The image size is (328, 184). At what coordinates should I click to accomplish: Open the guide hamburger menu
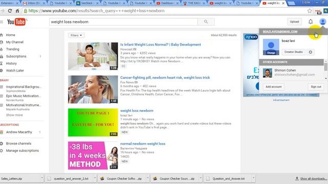pyautogui.click(x=2, y=21)
